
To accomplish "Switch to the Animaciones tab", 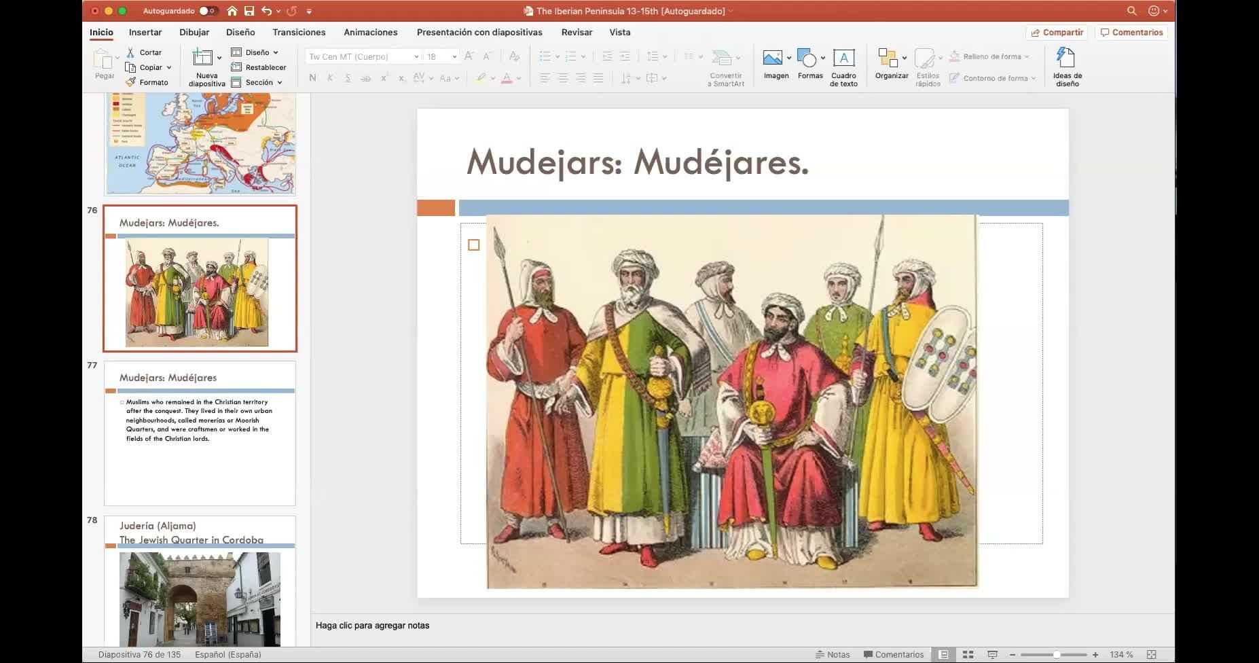I will point(370,32).
